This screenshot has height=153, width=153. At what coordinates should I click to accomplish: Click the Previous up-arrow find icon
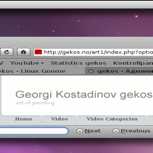116,131
